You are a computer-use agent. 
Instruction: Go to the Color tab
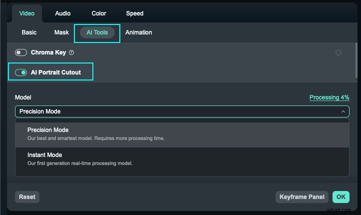coord(99,13)
